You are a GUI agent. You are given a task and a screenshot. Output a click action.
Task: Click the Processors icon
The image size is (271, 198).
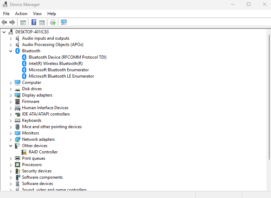point(18,165)
